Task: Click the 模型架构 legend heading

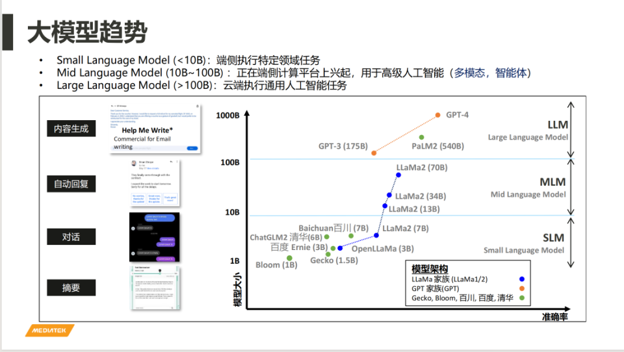Action: tap(430, 269)
